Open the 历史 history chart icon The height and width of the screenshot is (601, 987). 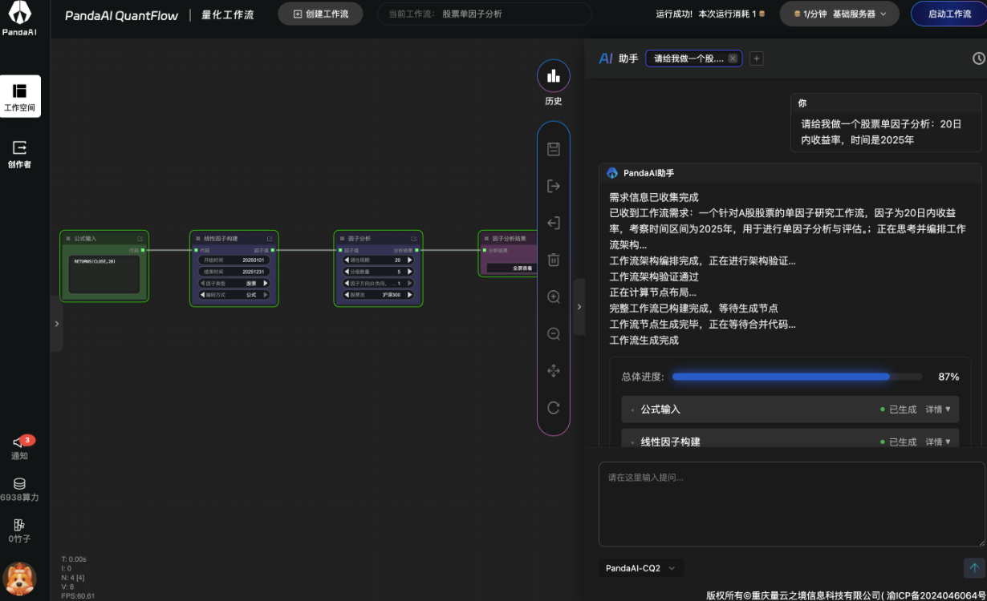coord(554,76)
